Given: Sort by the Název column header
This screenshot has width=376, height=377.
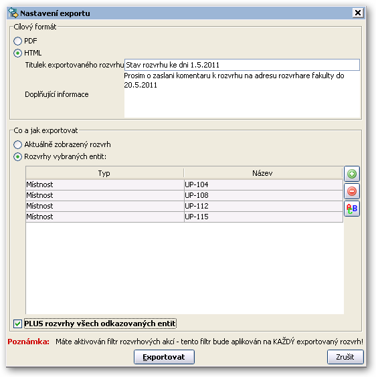Looking at the screenshot, I should coord(263,173).
